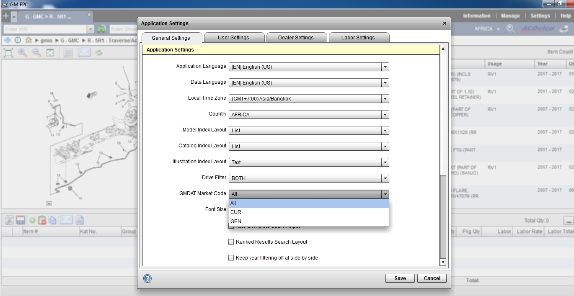Open the Information menu
Image resolution: width=574 pixels, height=296 pixels.
(476, 16)
